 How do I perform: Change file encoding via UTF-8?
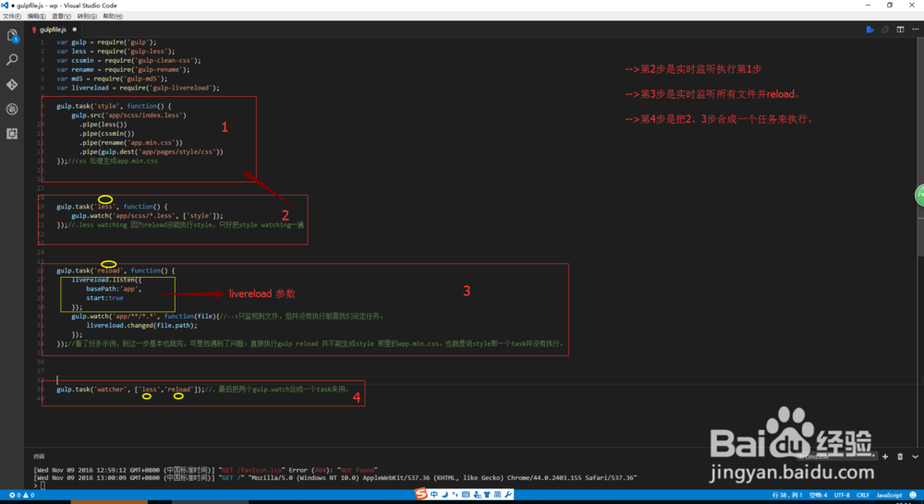tap(842, 495)
